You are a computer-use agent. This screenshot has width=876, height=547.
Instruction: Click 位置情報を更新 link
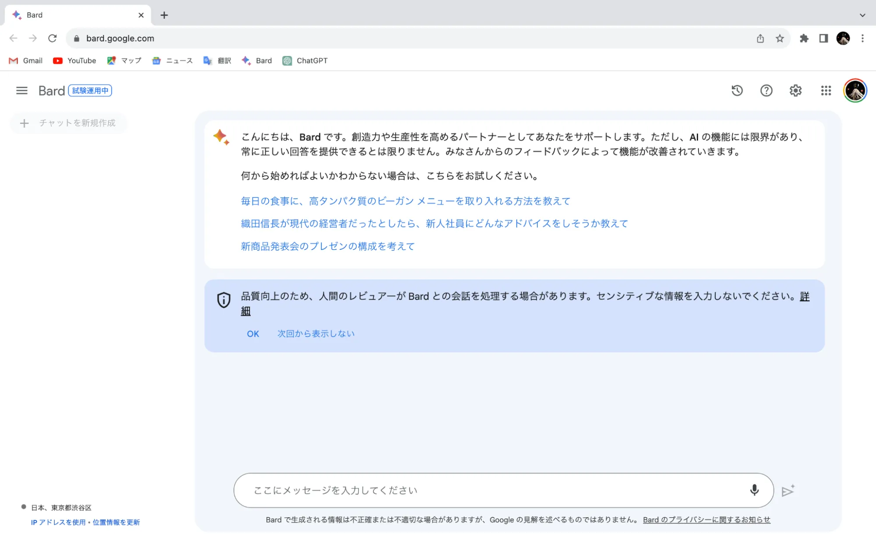[116, 522]
